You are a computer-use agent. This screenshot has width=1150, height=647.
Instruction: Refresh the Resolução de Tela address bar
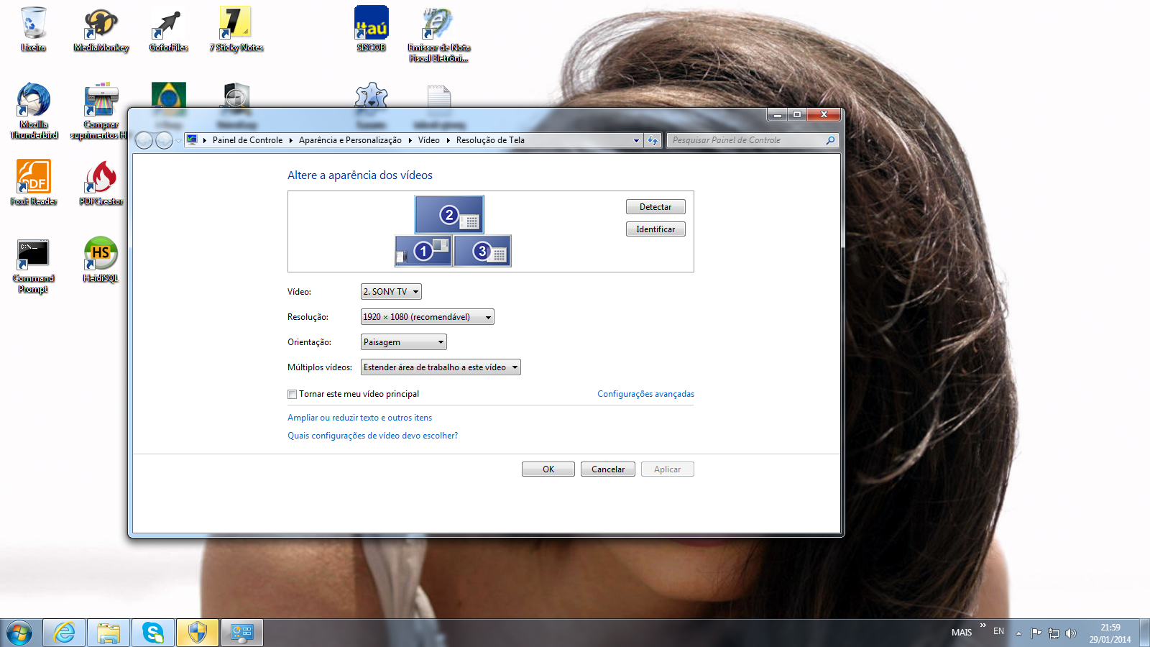[x=653, y=140]
